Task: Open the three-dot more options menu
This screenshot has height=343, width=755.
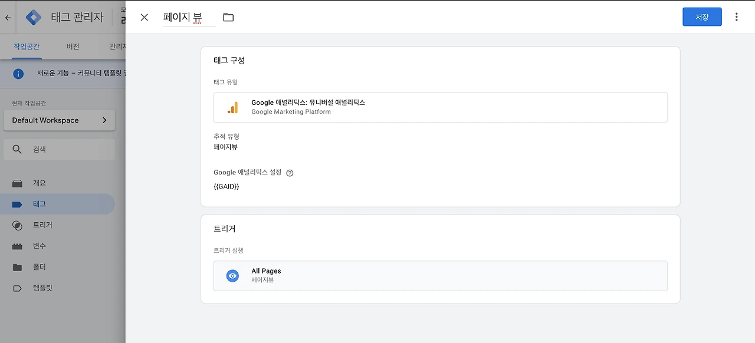Action: coord(736,17)
